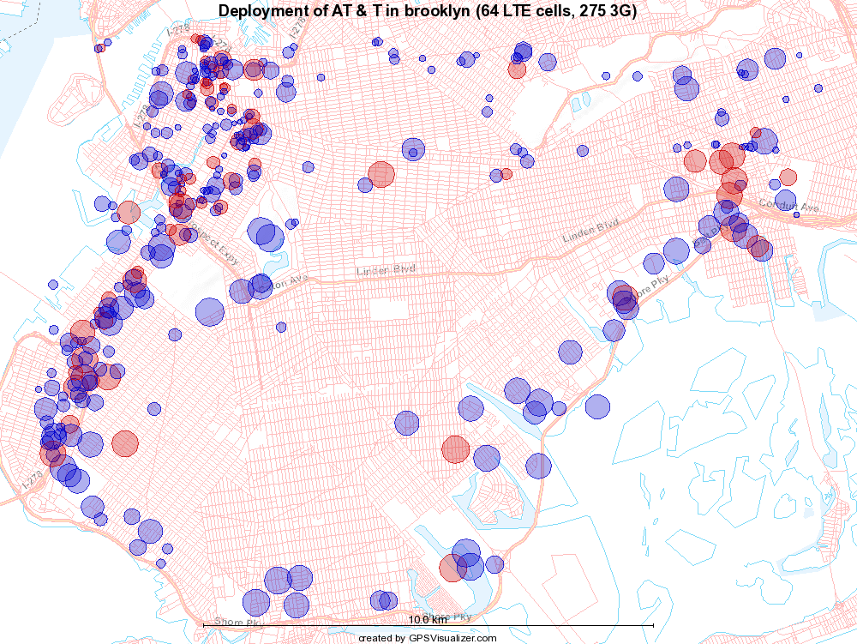Click the map title 'Deployment of AT & T in brooklyn'

point(427,10)
